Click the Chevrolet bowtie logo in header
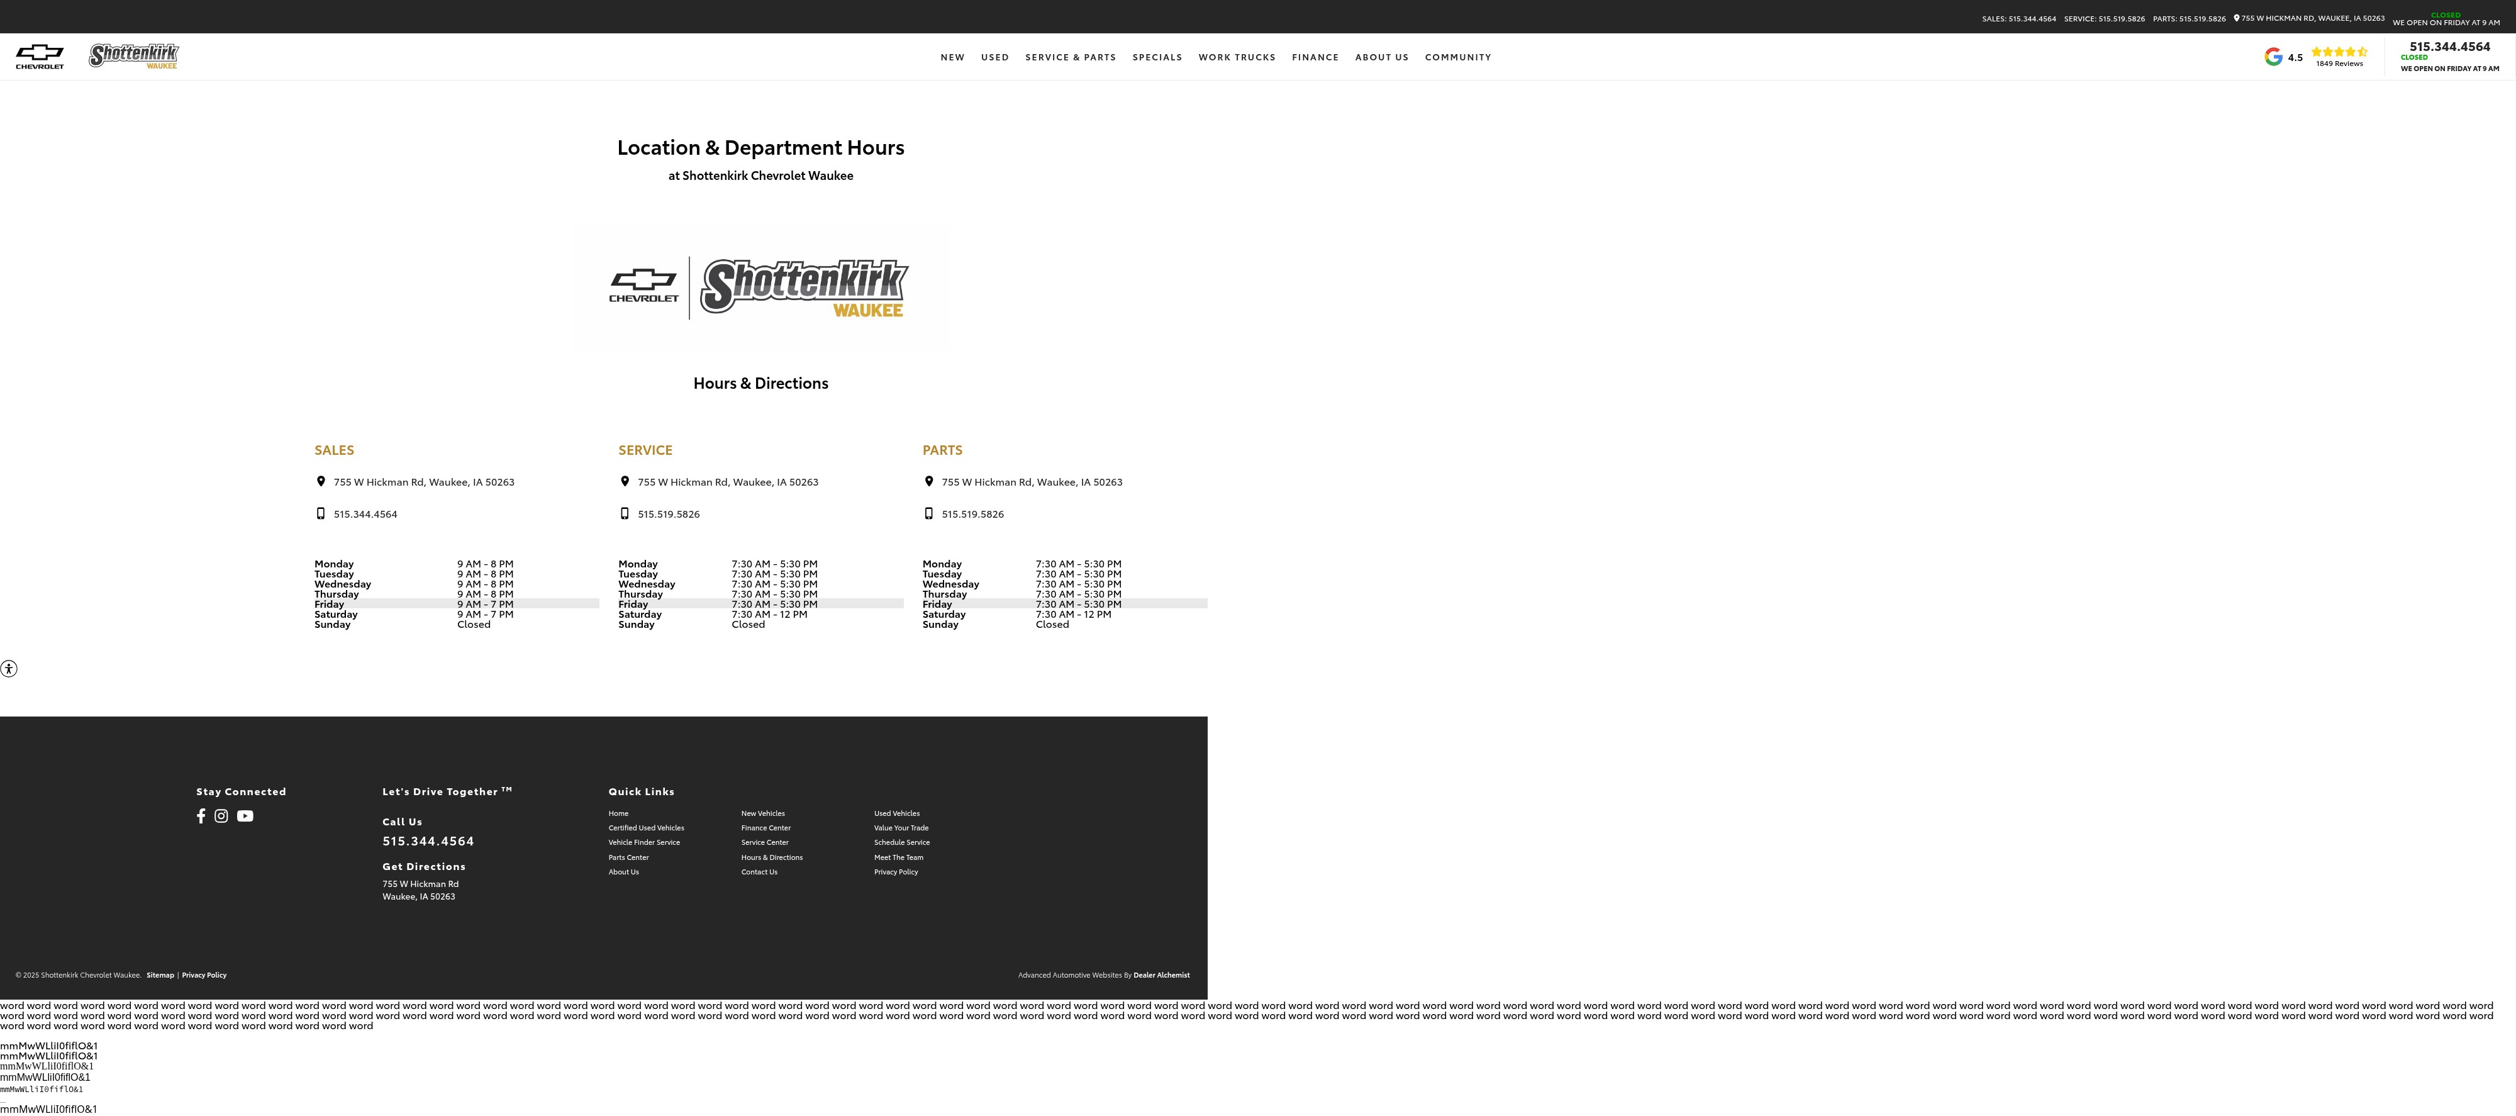Image resolution: width=2516 pixels, height=1116 pixels. tap(40, 57)
